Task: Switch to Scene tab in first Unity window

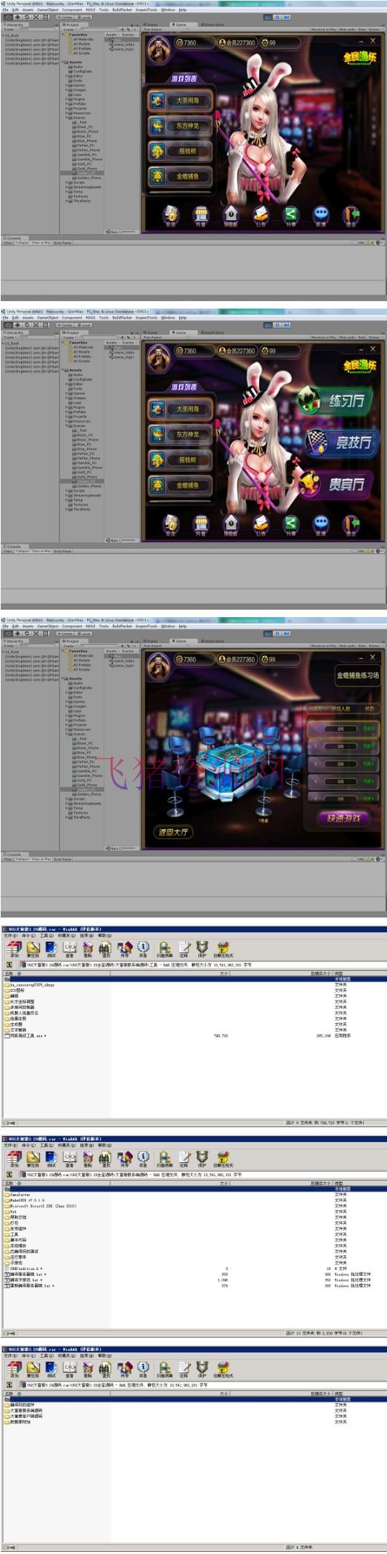Action: (153, 25)
